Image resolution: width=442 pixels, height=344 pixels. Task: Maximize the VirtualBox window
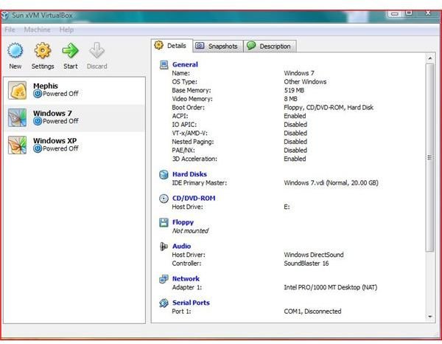pyautogui.click(x=409, y=13)
